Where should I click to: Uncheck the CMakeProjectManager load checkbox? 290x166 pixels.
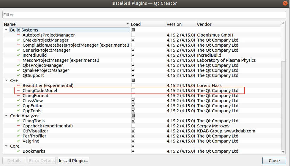(133, 40)
